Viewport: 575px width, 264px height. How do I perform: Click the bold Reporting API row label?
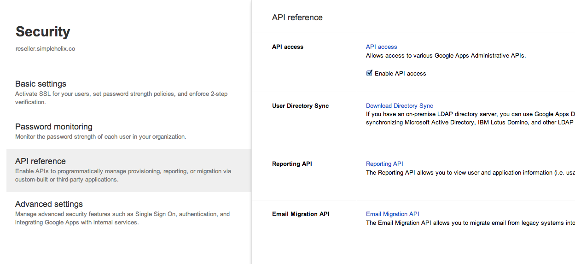[x=292, y=164]
